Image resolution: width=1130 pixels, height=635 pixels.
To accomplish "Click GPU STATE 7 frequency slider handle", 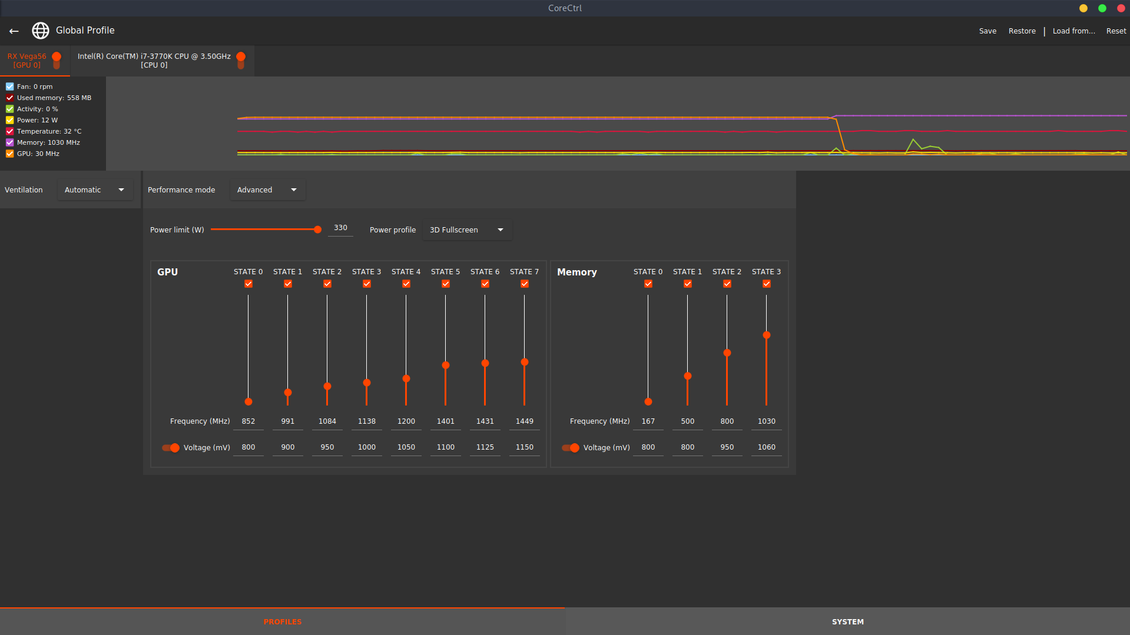I will pyautogui.click(x=525, y=363).
